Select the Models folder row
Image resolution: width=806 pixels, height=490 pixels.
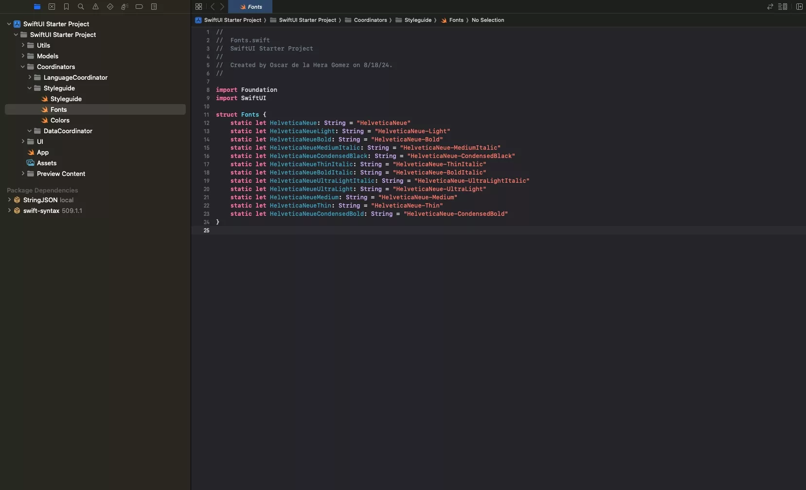click(x=95, y=56)
